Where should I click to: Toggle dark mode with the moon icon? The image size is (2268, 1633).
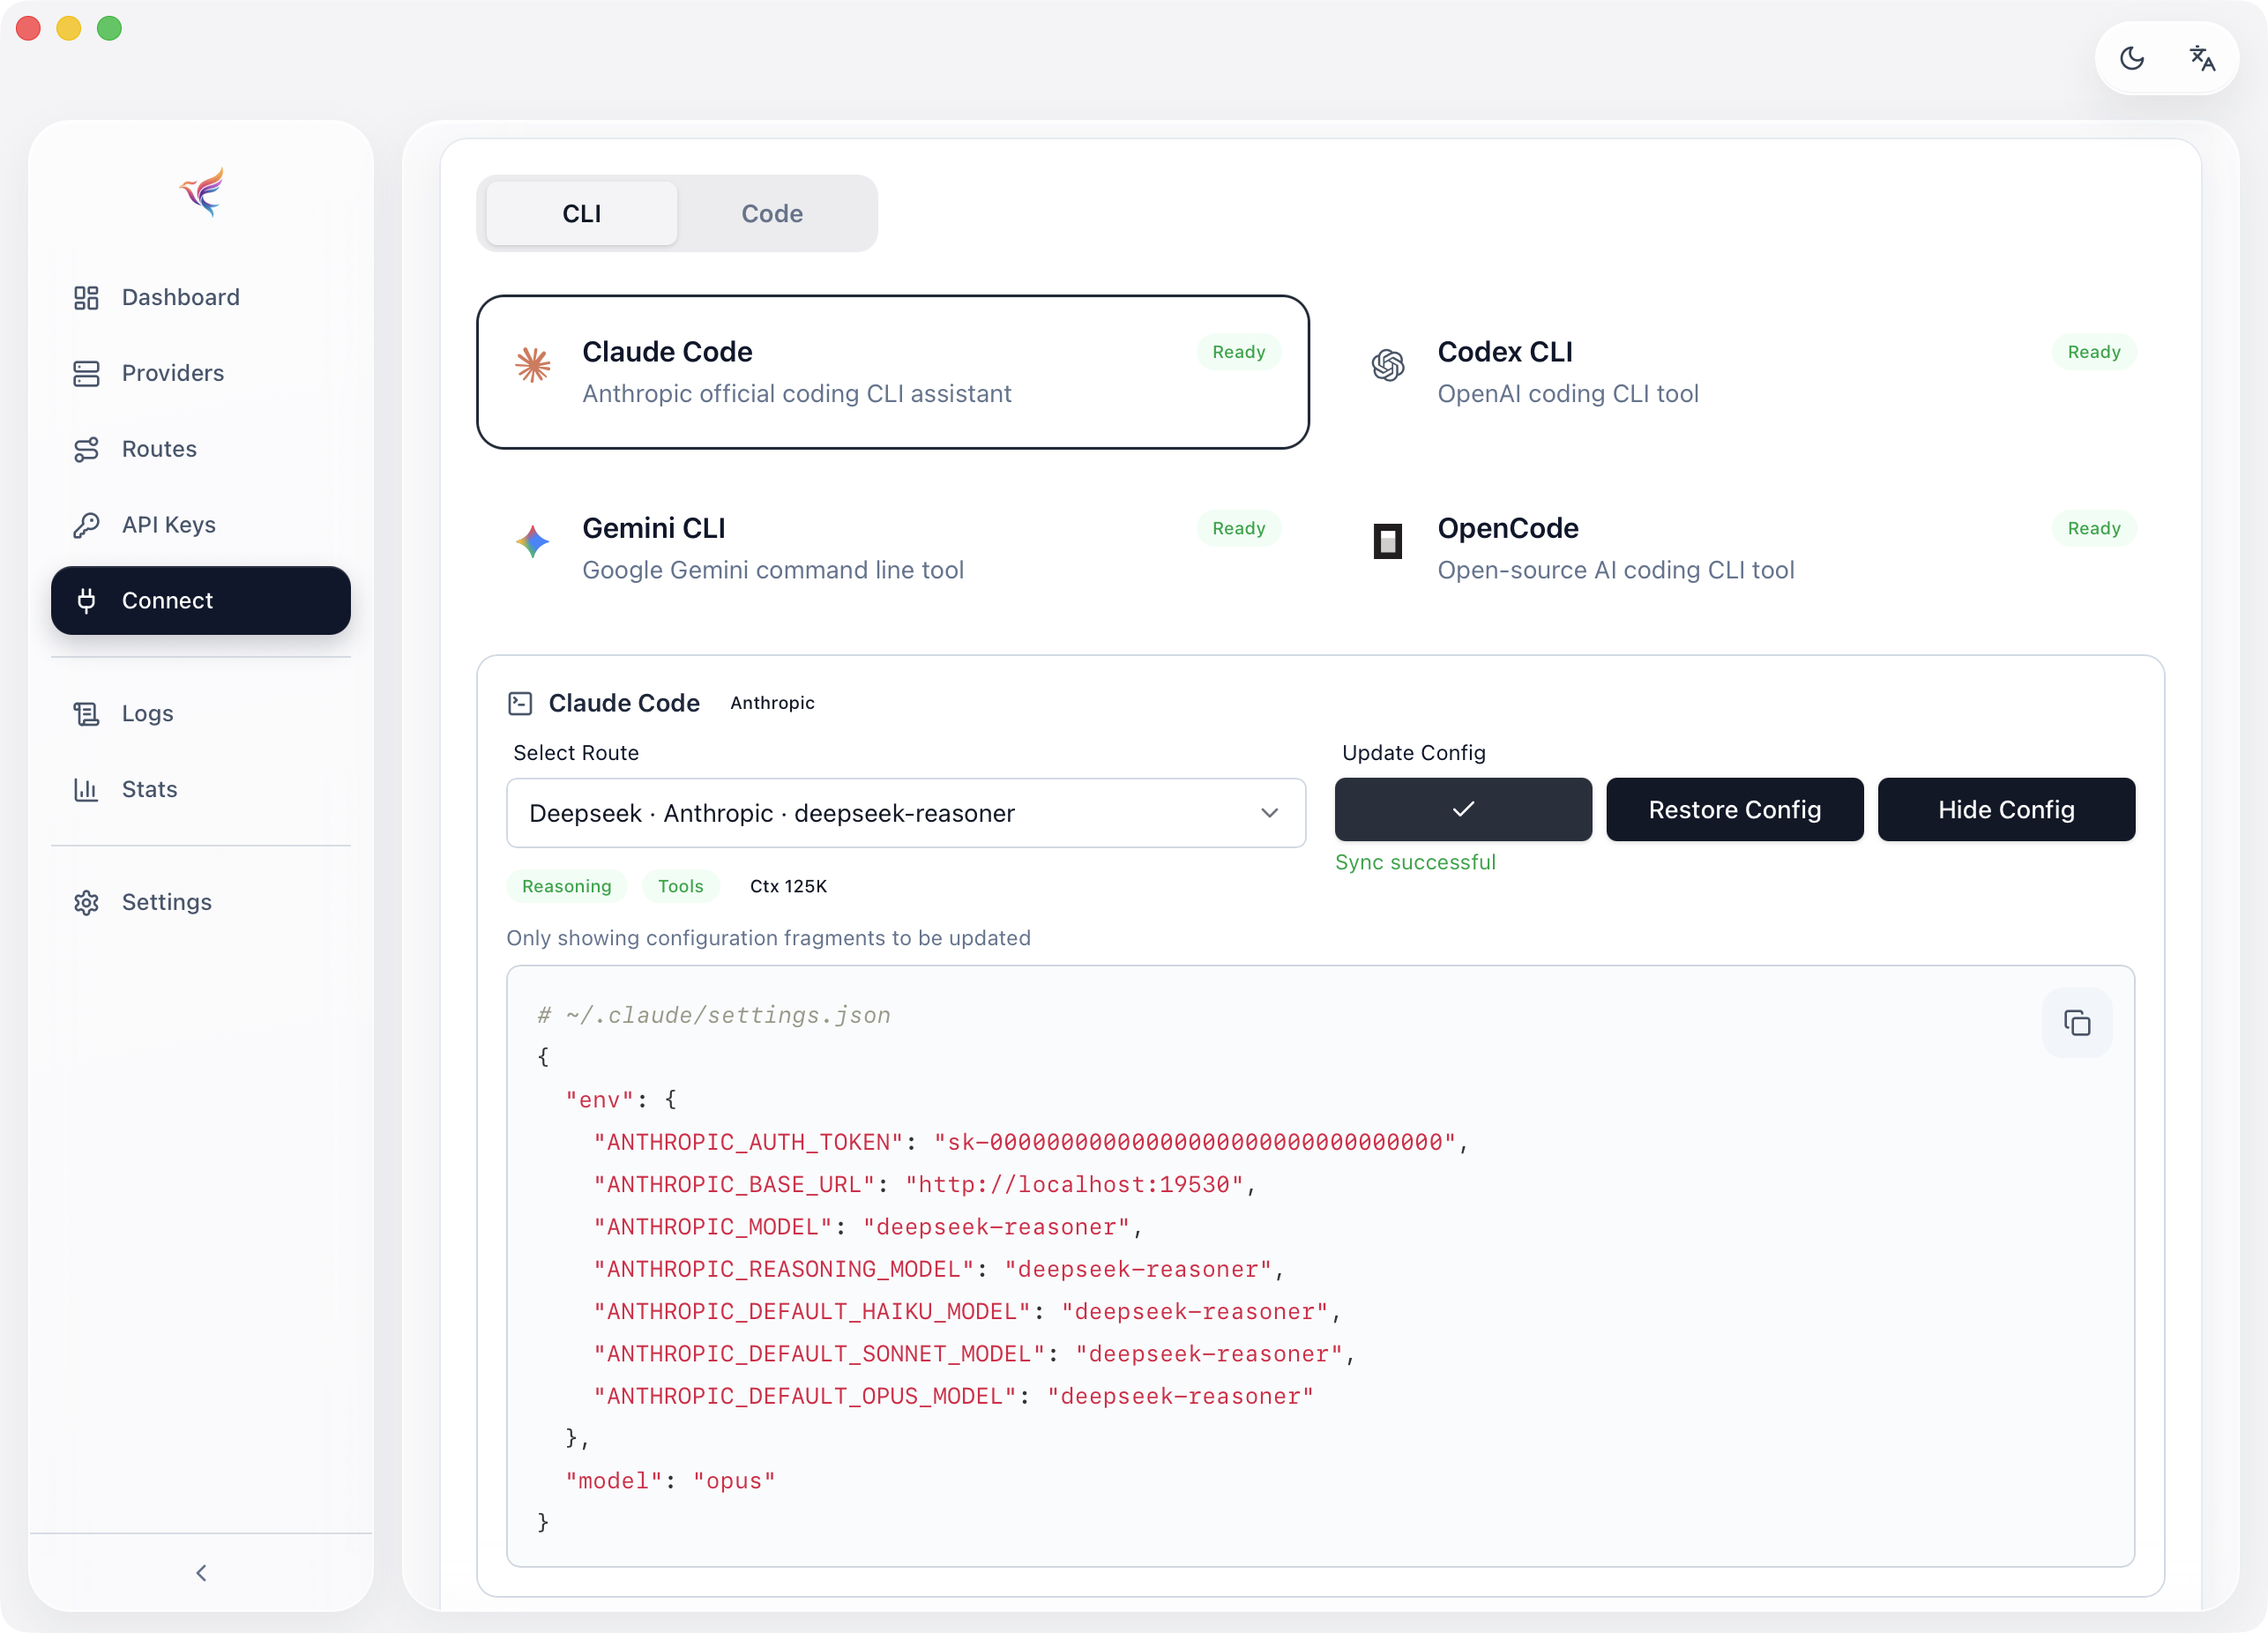pyautogui.click(x=2132, y=58)
